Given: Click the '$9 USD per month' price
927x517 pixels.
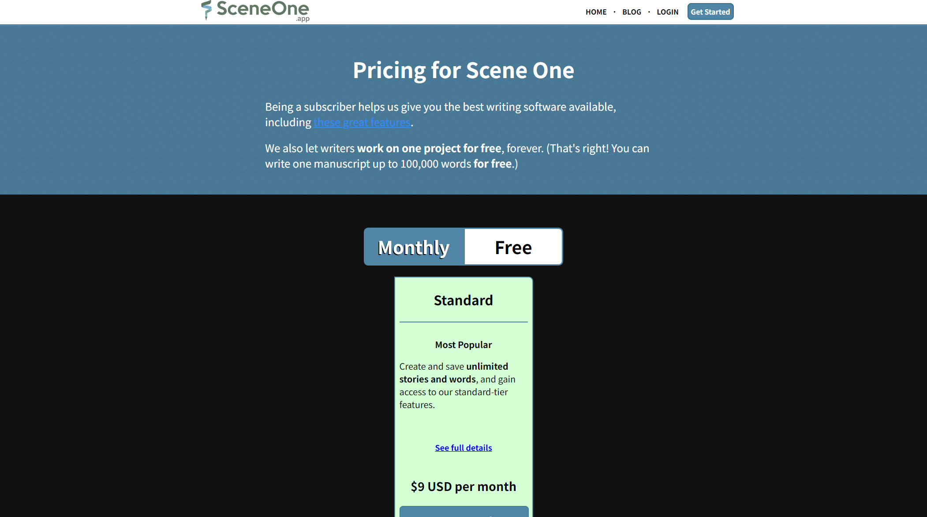Looking at the screenshot, I should point(463,486).
